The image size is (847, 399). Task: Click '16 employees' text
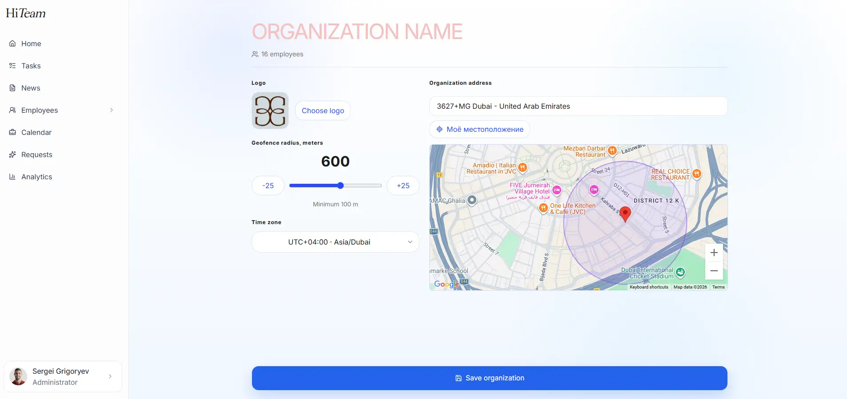pos(282,54)
